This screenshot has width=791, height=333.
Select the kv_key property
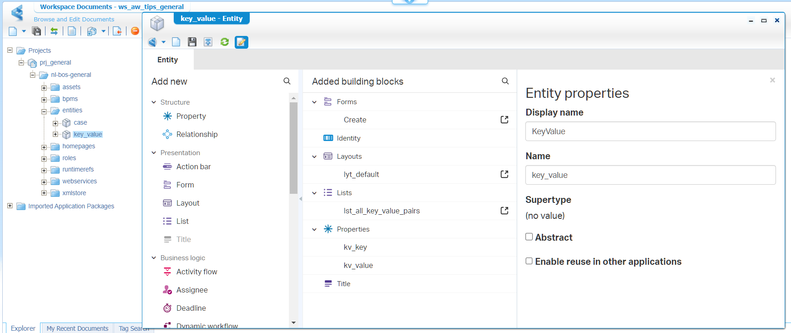pyautogui.click(x=355, y=247)
